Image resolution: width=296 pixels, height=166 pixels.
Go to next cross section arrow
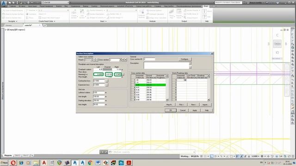click(125, 60)
